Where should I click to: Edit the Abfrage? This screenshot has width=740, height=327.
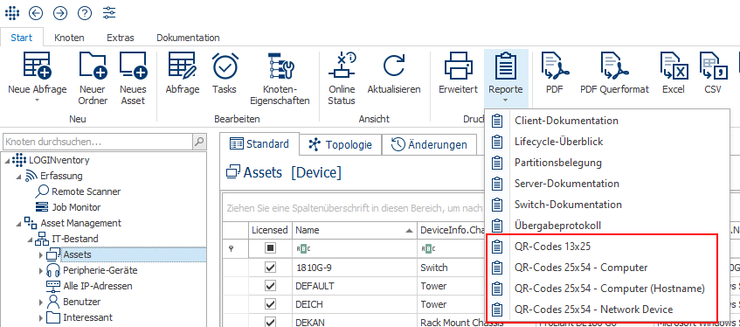183,73
